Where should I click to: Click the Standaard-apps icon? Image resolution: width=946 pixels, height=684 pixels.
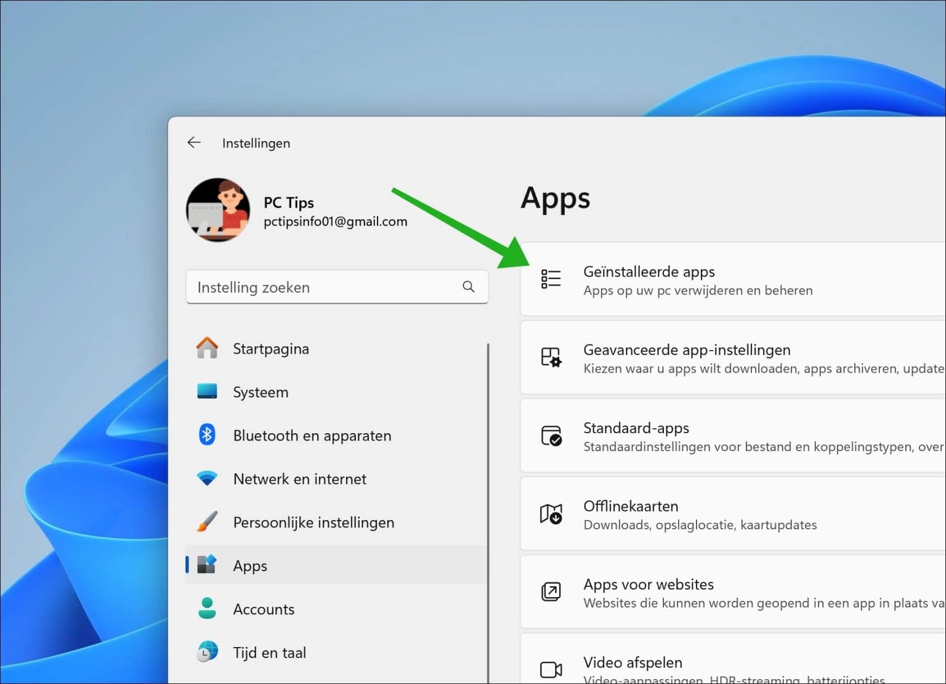tap(551, 436)
